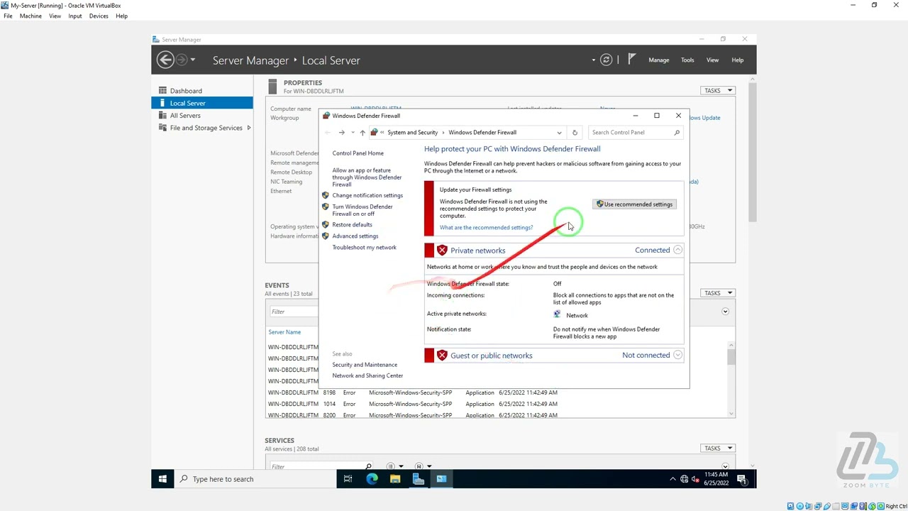
Task: Open the address bar history dropdown
Action: tap(559, 133)
